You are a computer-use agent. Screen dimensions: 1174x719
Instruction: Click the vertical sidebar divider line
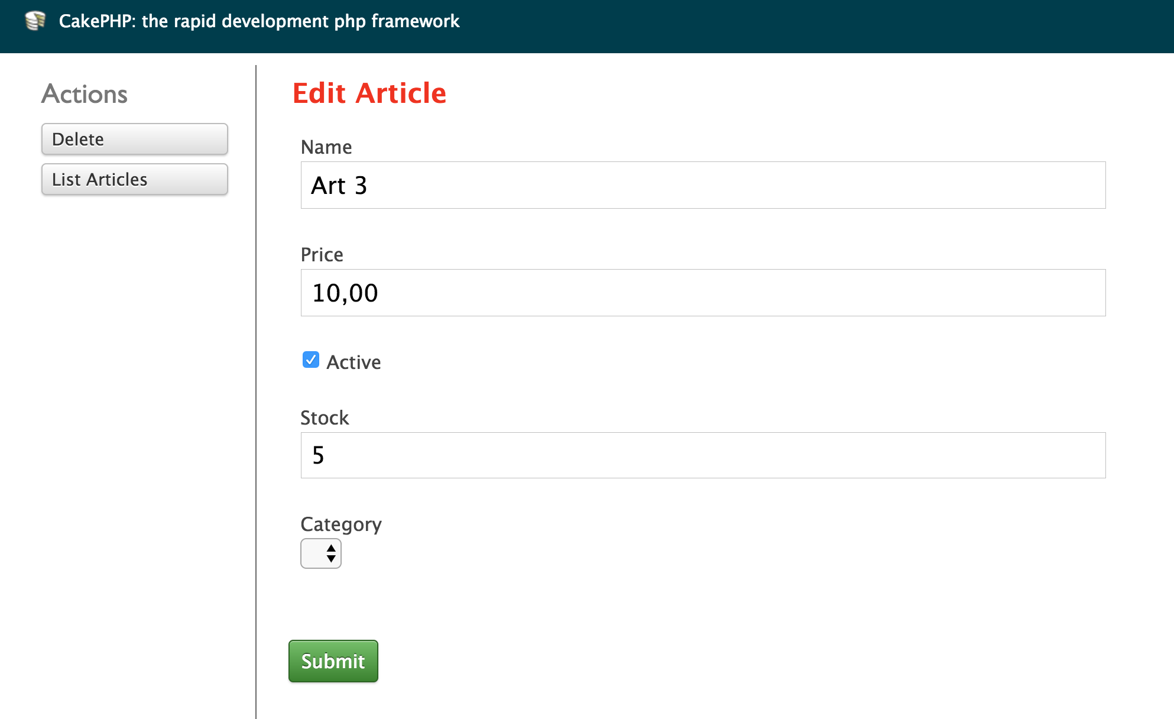point(256,390)
